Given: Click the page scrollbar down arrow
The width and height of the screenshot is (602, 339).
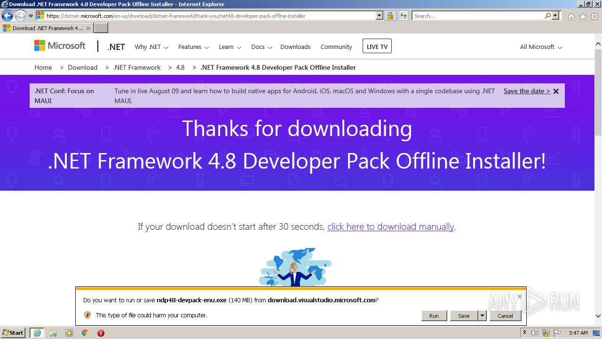Looking at the screenshot, I should point(598,316).
